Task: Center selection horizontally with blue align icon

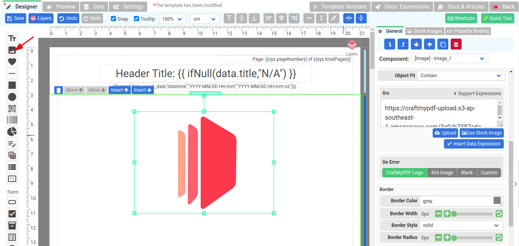Action: (349, 18)
